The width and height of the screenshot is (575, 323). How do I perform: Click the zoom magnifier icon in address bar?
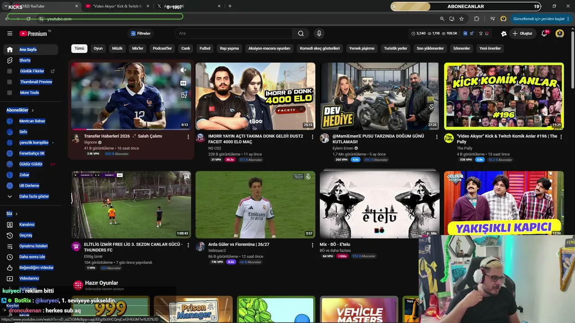[442, 19]
